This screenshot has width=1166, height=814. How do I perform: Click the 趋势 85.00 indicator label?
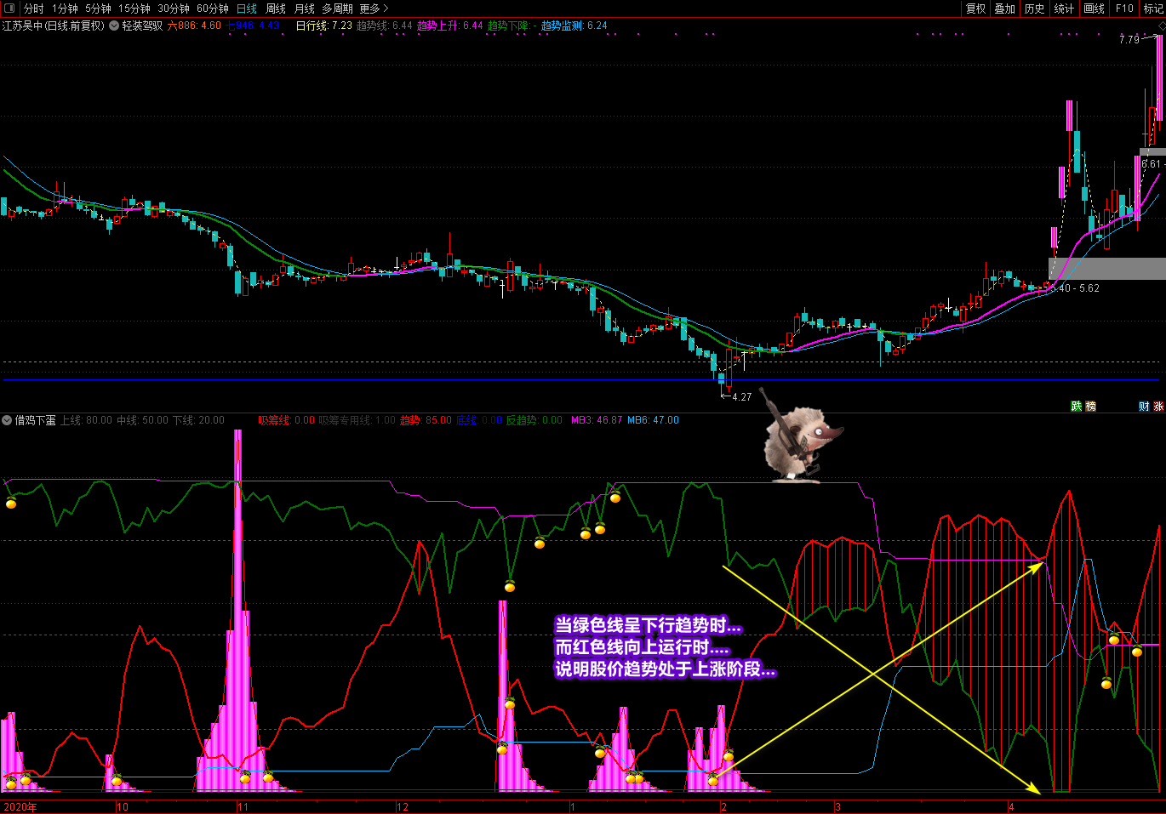[426, 420]
